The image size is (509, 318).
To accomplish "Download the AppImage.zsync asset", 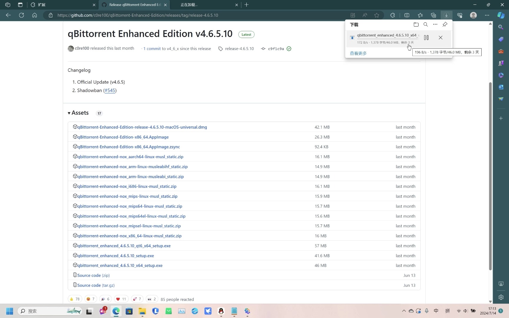I will [128, 147].
